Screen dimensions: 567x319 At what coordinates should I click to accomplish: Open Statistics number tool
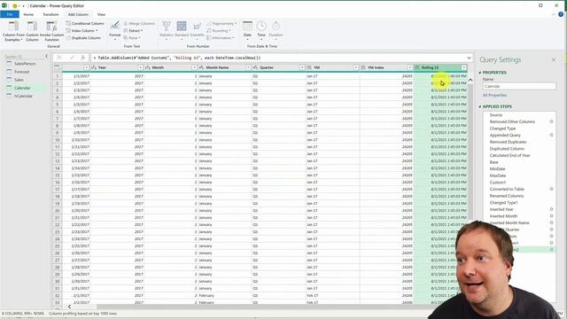(167, 30)
